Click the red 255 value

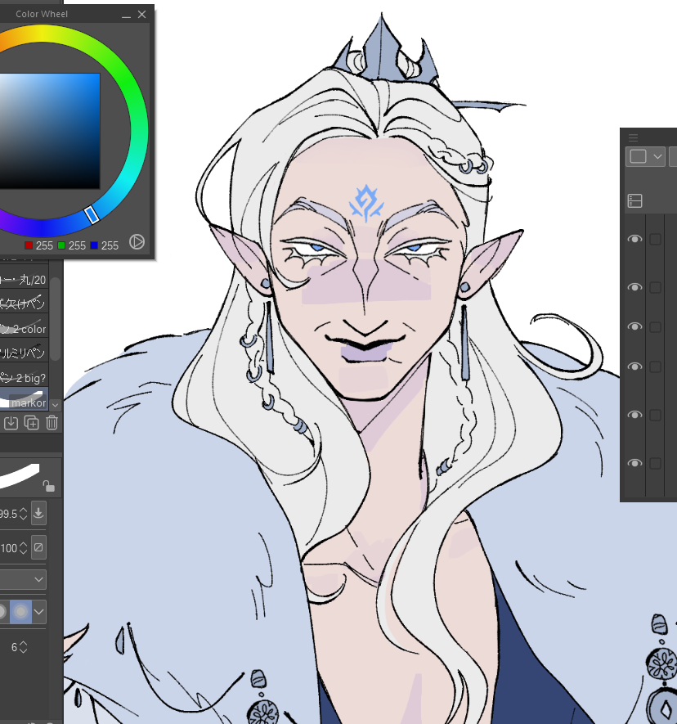click(x=44, y=245)
